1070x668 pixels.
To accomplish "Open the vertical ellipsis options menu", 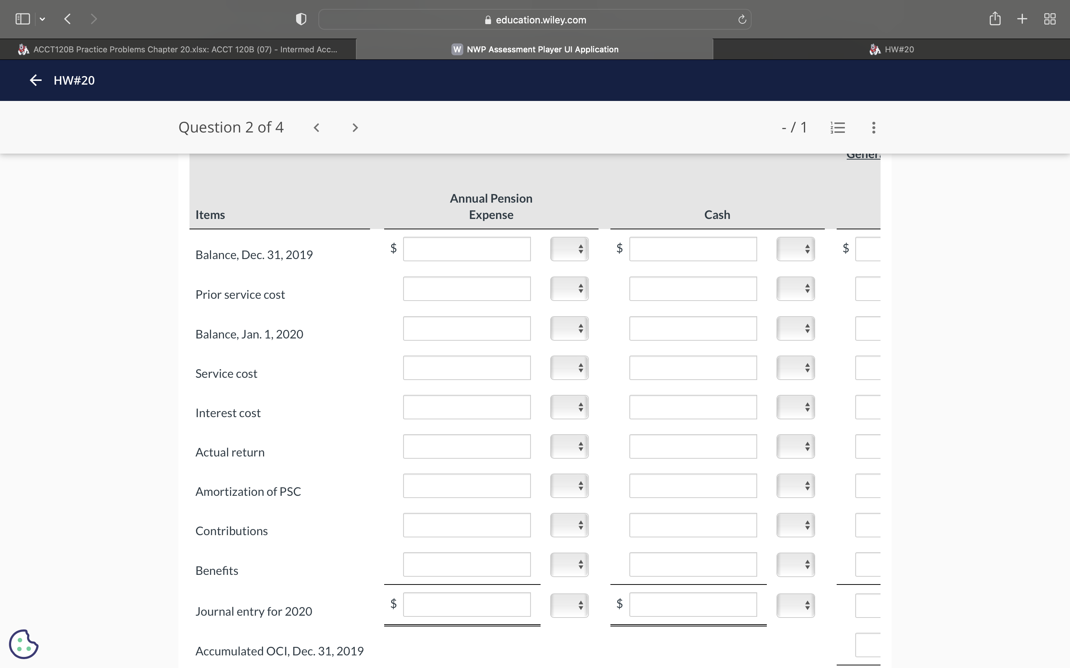I will click(873, 127).
